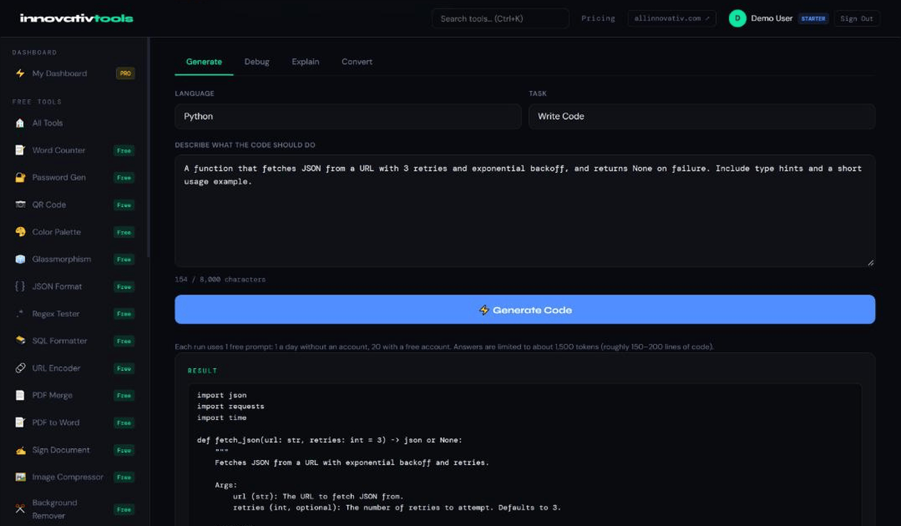Click the character count '154 / 8,000 characters'
This screenshot has width=901, height=526.
(x=220, y=280)
